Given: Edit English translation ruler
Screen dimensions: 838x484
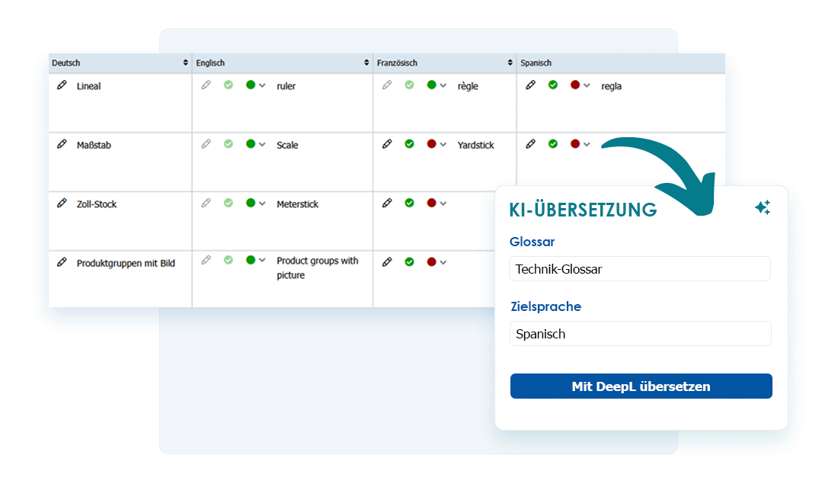Looking at the screenshot, I should point(206,85).
